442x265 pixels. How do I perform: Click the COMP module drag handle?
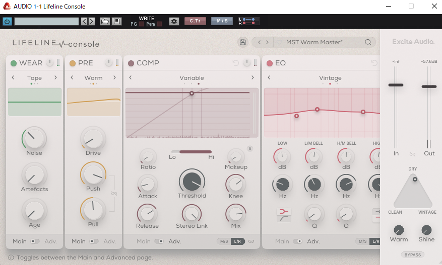click(x=255, y=63)
